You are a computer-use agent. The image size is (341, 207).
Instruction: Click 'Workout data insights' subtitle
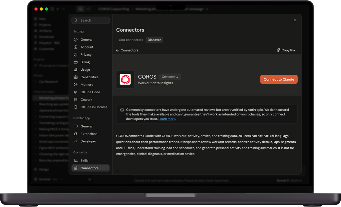tap(156, 83)
